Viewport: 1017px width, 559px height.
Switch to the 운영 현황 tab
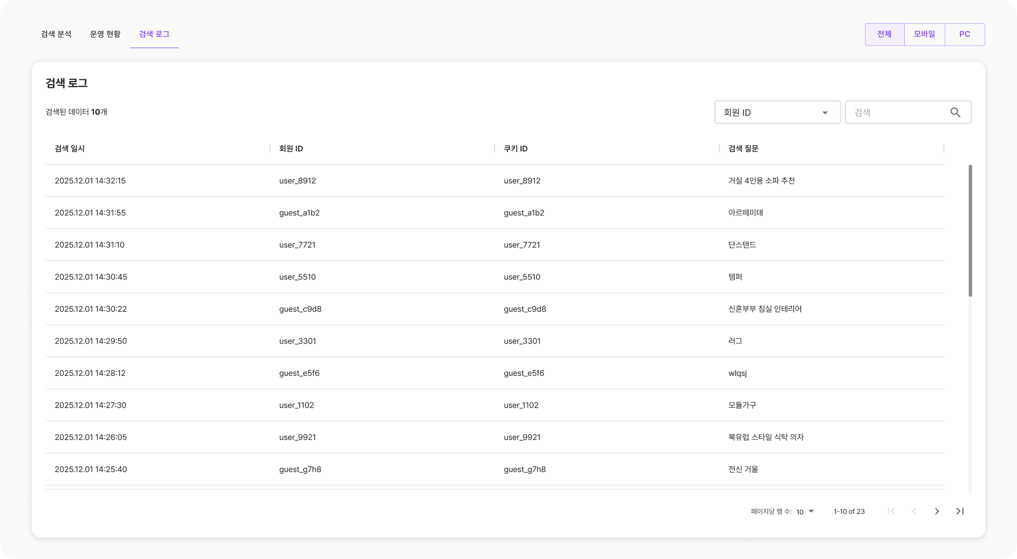(x=105, y=34)
